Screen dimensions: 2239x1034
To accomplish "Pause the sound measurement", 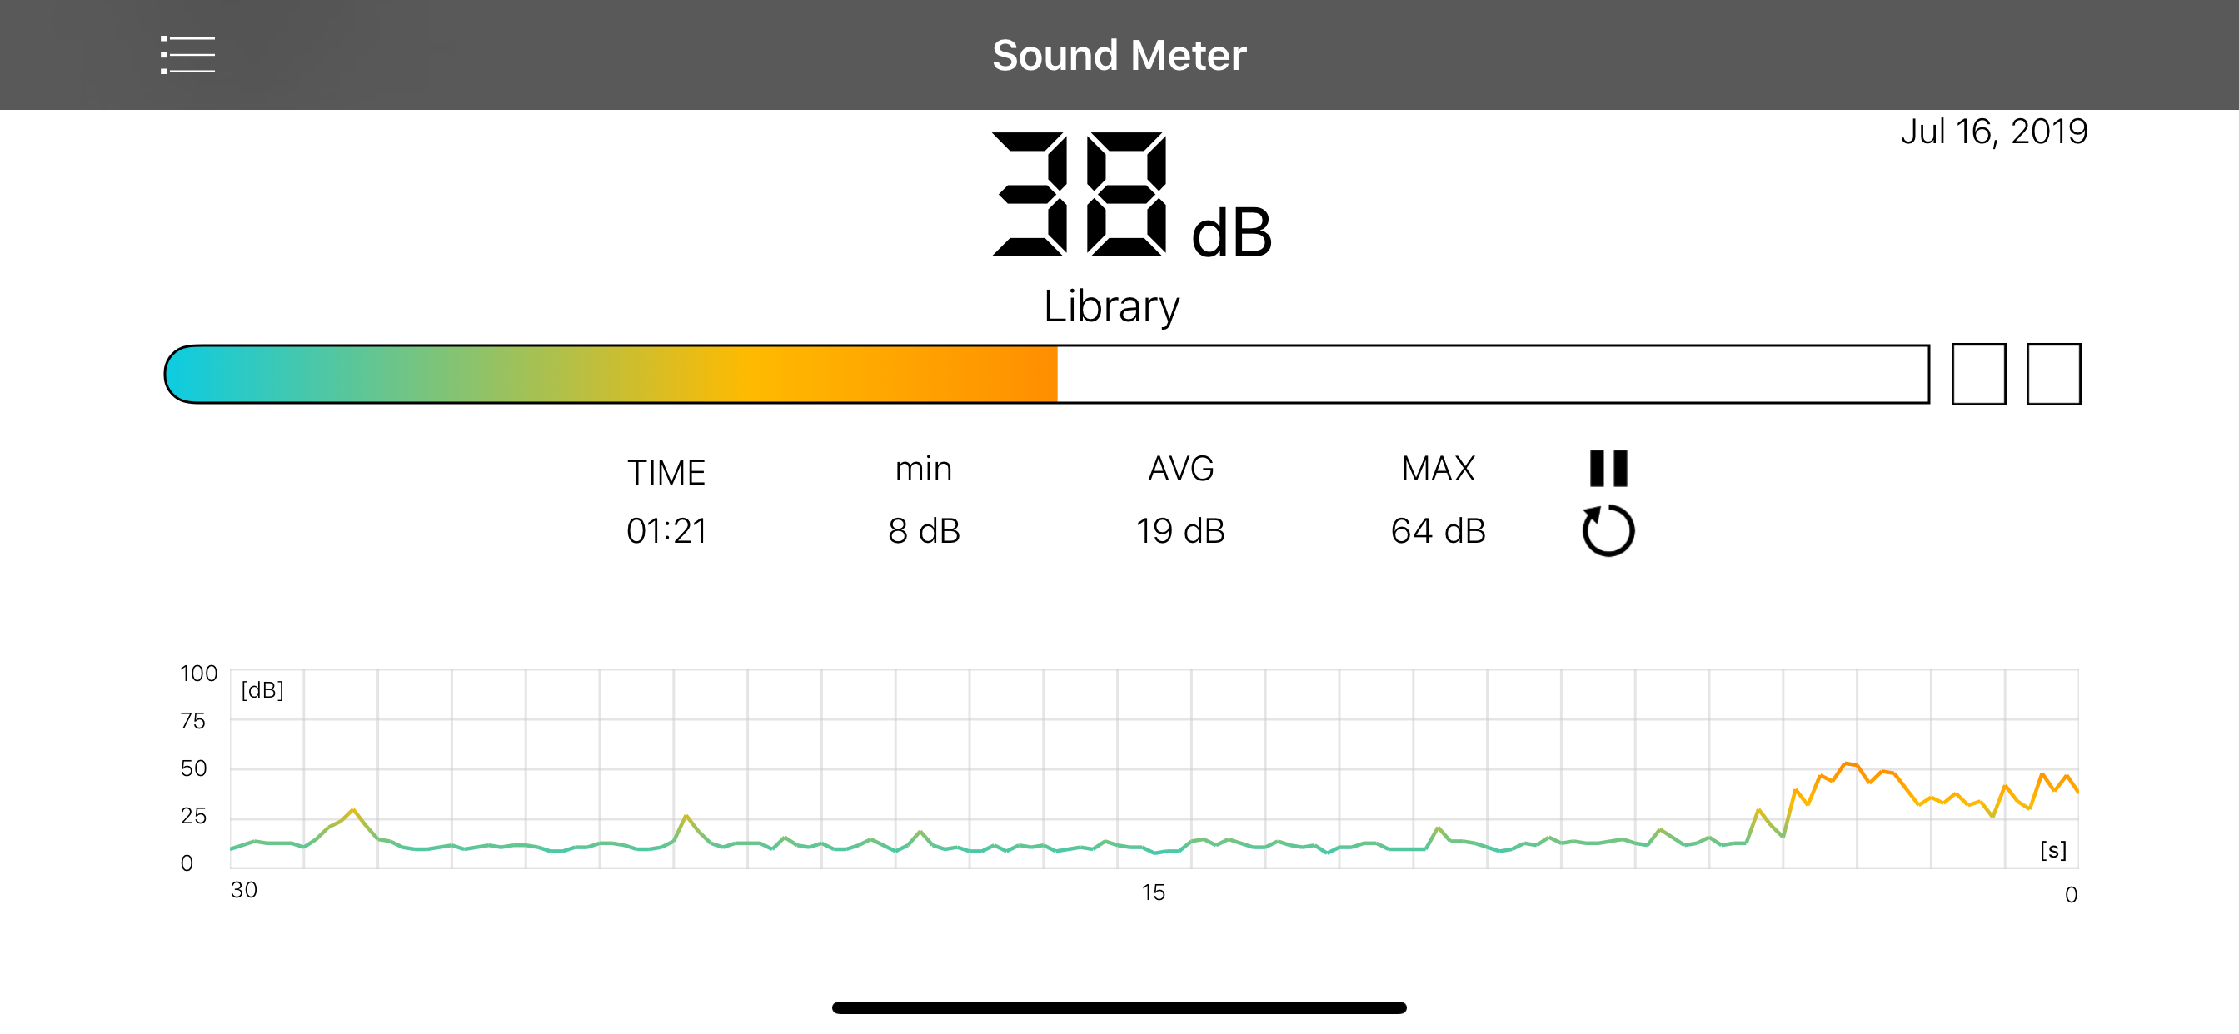I will (x=1608, y=469).
